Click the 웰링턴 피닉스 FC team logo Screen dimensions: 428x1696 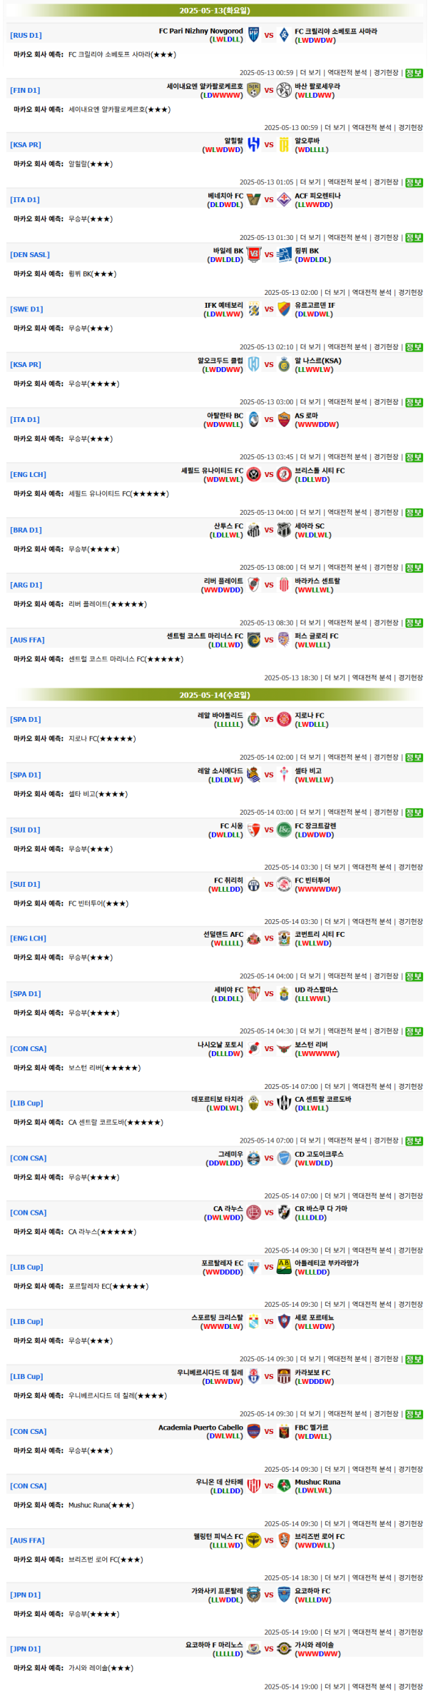coord(253,1540)
